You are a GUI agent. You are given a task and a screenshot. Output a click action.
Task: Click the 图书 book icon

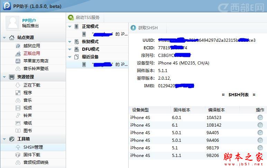pos(18,131)
